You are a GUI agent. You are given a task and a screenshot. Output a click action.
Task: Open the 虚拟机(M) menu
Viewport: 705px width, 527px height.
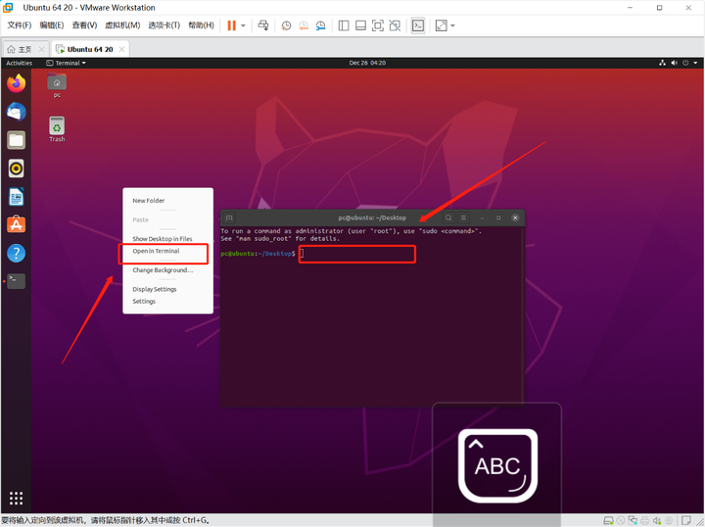point(122,25)
